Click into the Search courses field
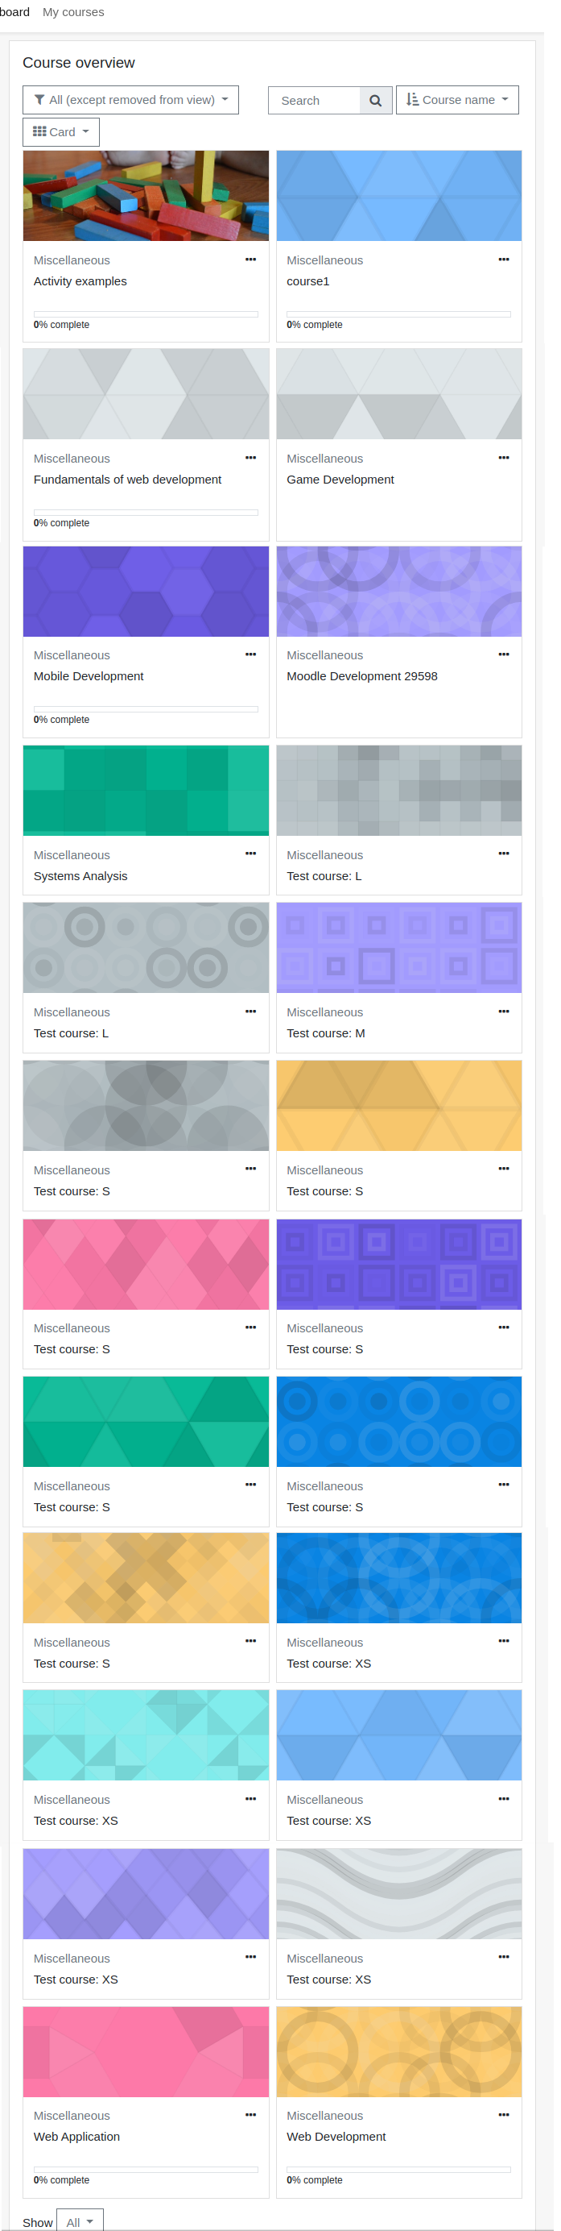This screenshot has height=2231, width=561. coord(315,101)
